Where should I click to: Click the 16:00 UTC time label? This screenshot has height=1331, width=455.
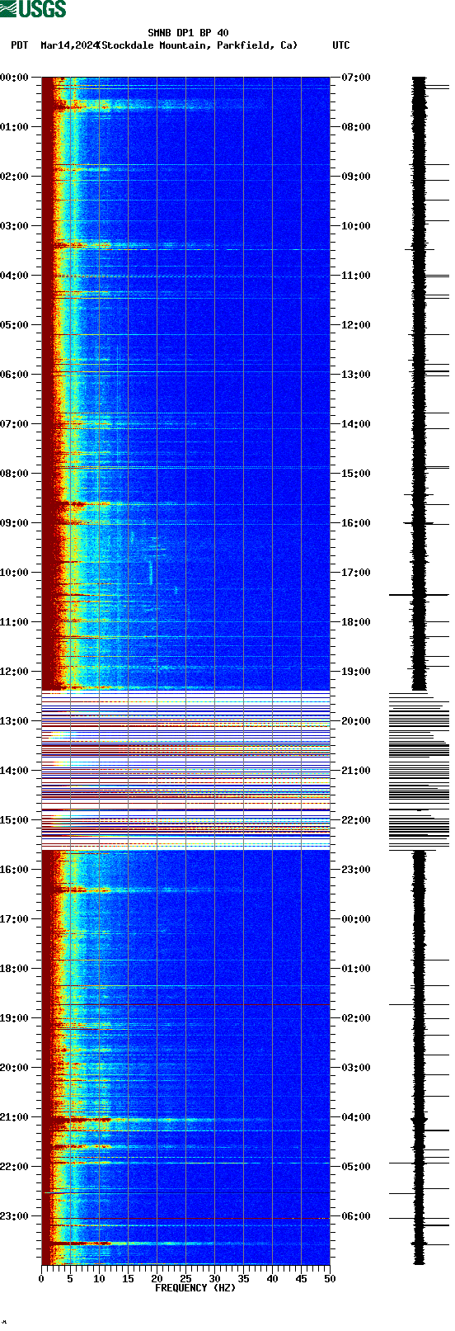356,523
